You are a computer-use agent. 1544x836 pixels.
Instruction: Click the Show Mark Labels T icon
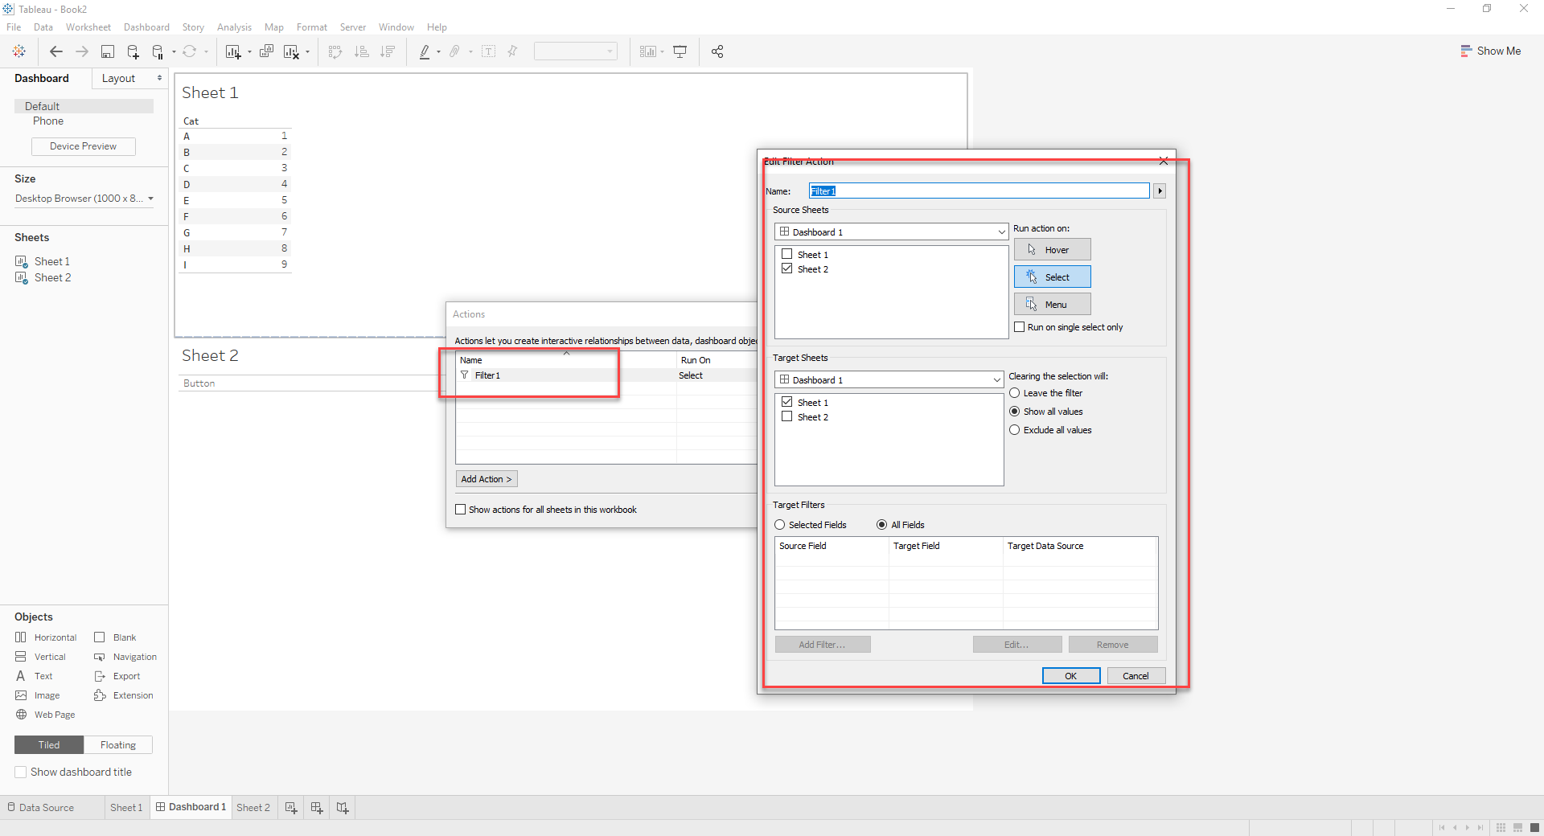click(488, 51)
